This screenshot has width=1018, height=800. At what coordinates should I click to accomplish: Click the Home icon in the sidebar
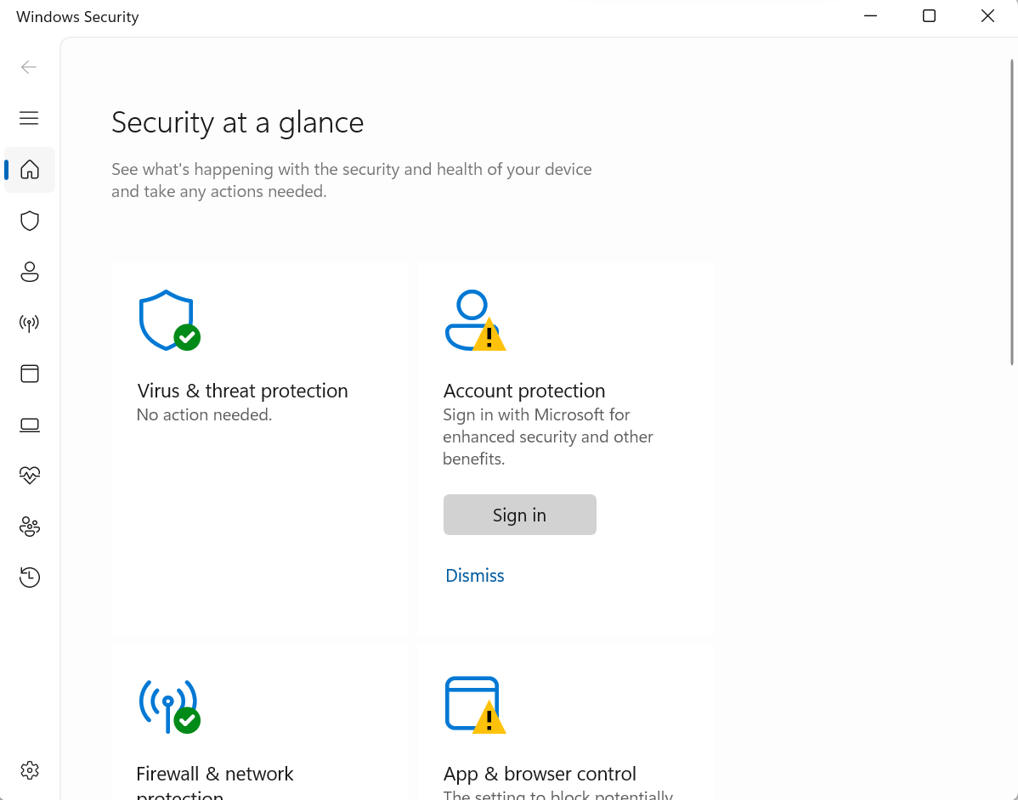[x=29, y=170]
